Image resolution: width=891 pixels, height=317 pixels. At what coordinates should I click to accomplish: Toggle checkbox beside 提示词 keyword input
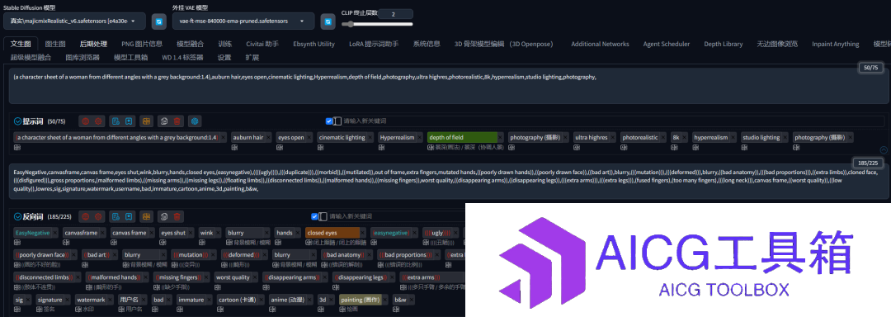tap(328, 121)
